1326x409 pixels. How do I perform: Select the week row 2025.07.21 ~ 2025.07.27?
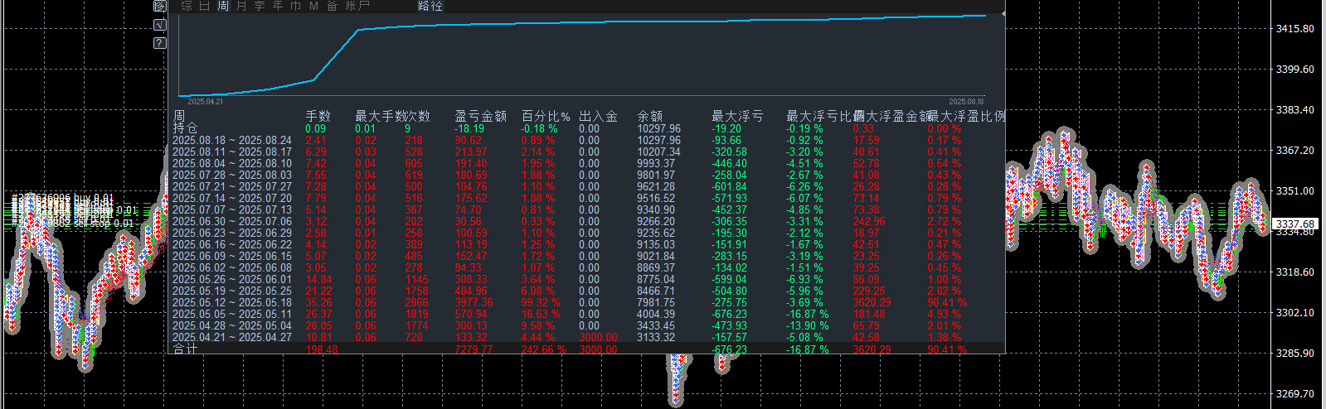click(x=232, y=186)
